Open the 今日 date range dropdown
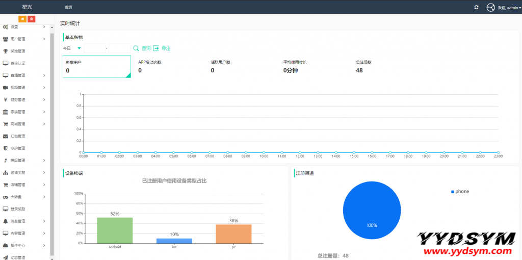 tap(72, 48)
